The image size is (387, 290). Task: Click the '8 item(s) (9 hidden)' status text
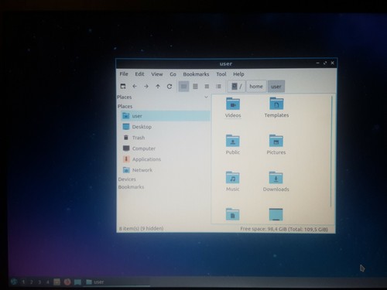pyautogui.click(x=141, y=228)
